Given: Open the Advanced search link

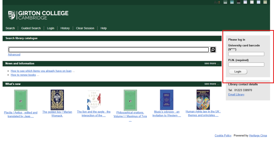Looking at the screenshot, I should point(14,55).
